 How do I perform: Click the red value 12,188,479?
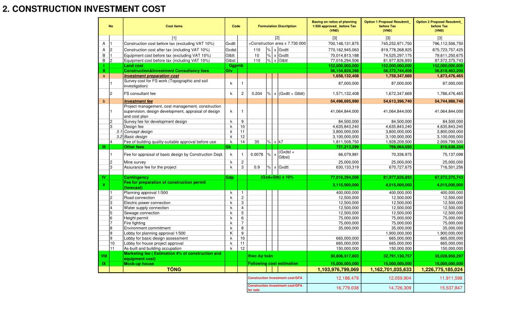click(x=347, y=278)
